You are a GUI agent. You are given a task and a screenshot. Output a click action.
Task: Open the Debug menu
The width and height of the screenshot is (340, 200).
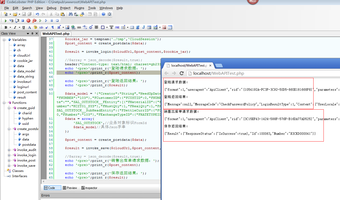tap(52, 8)
